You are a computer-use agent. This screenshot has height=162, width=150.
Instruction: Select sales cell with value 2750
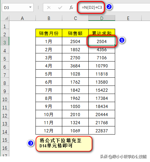75,57
